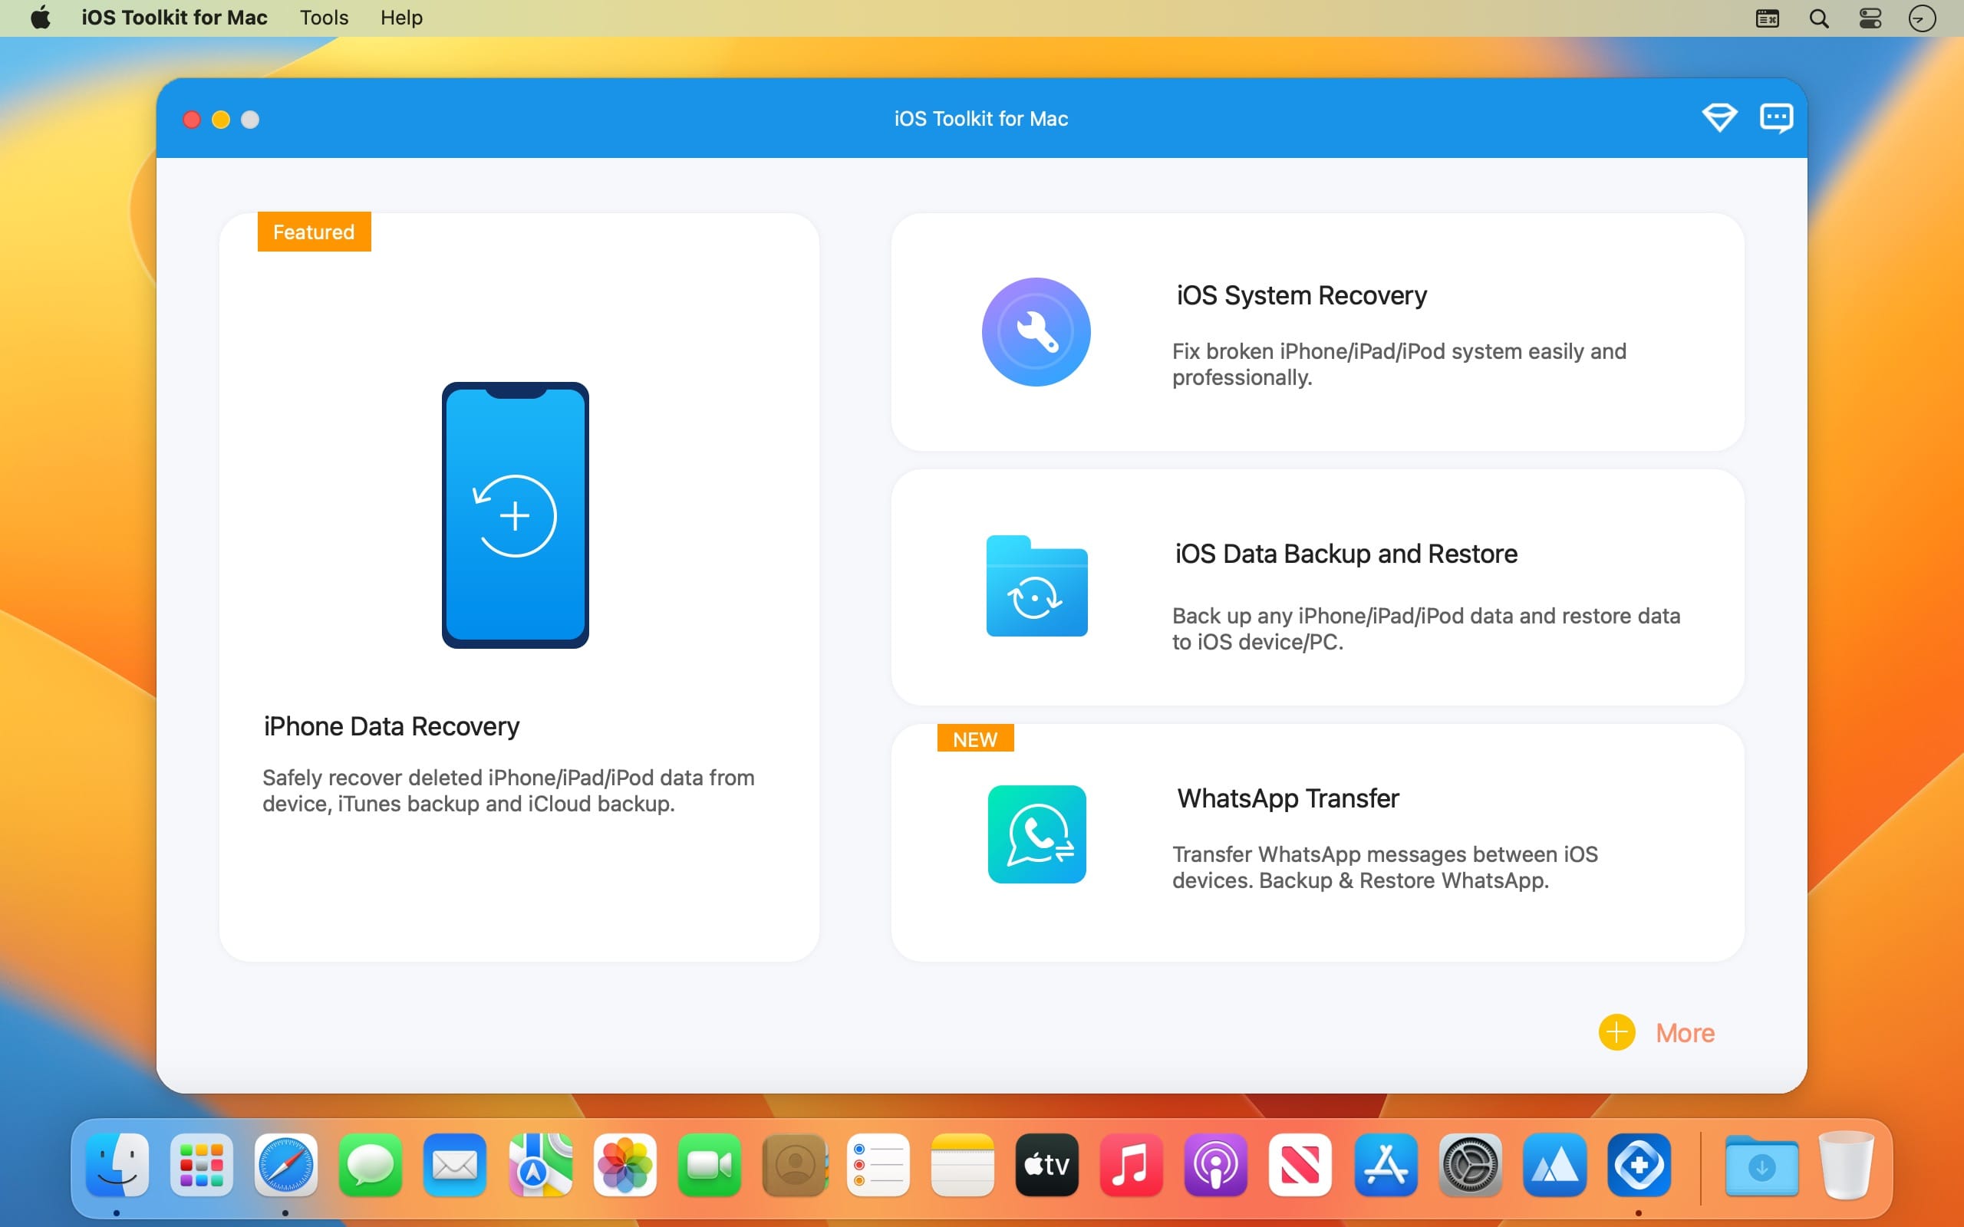
Task: Click the WhatsApp Transfer icon
Action: point(1036,834)
